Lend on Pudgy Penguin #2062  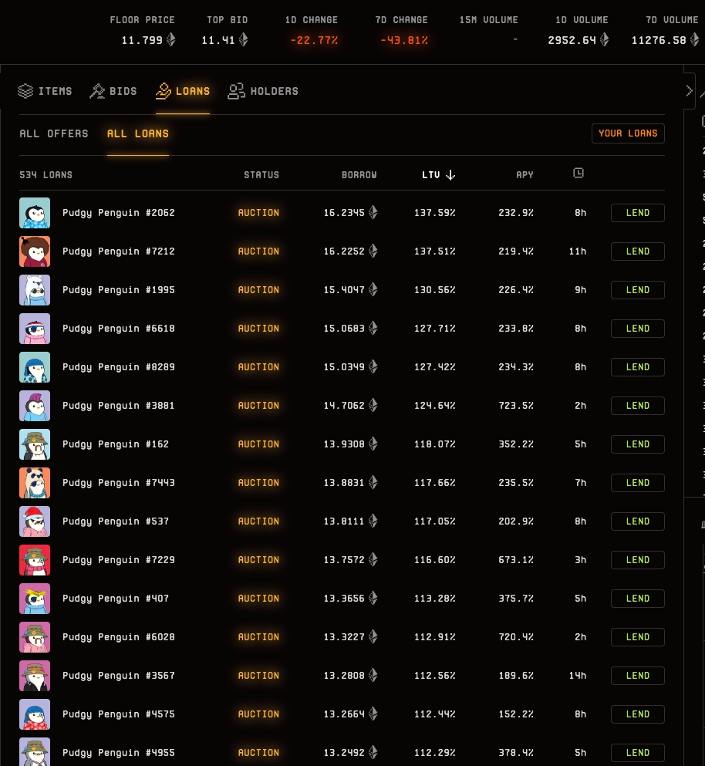pyautogui.click(x=638, y=213)
